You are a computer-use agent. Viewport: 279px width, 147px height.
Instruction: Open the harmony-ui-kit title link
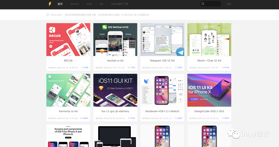pyautogui.click(x=68, y=111)
